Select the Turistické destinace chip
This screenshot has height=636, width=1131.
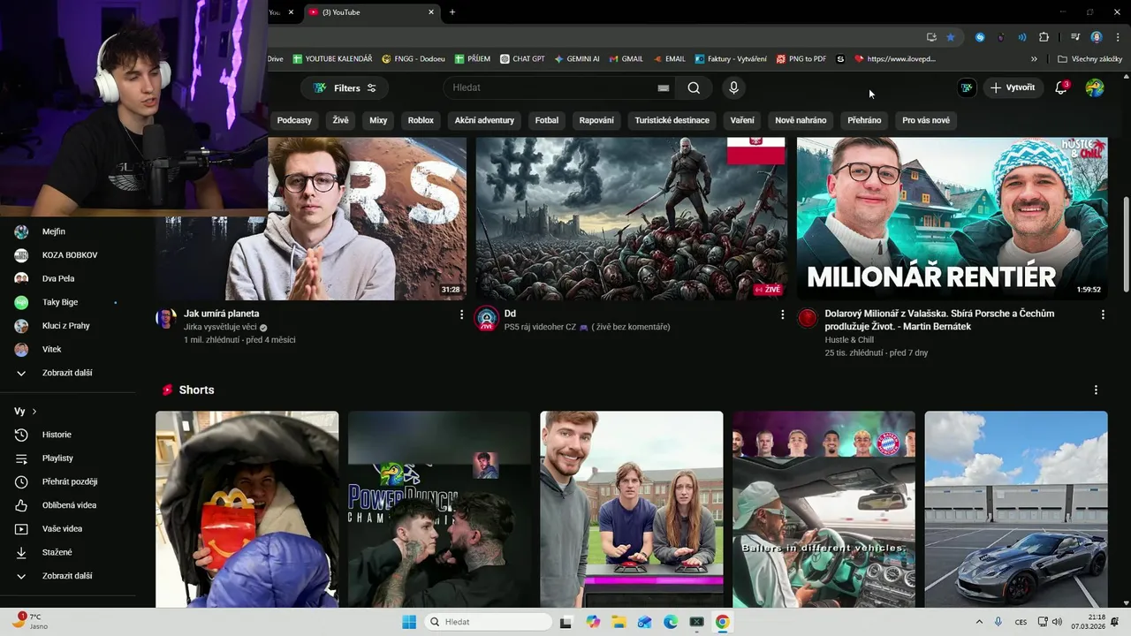pyautogui.click(x=672, y=120)
